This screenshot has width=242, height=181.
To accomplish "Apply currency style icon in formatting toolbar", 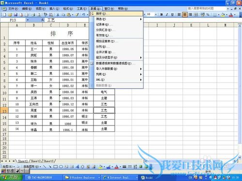I will [202, 14].
